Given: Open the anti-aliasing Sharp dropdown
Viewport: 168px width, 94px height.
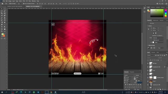Looking at the screenshot, I should [x=139, y=89].
